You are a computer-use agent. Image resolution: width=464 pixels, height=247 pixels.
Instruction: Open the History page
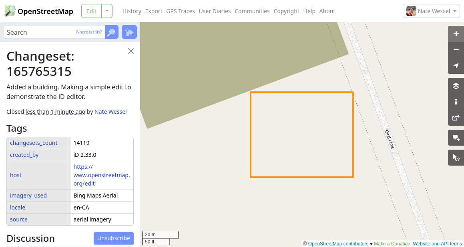(x=132, y=11)
